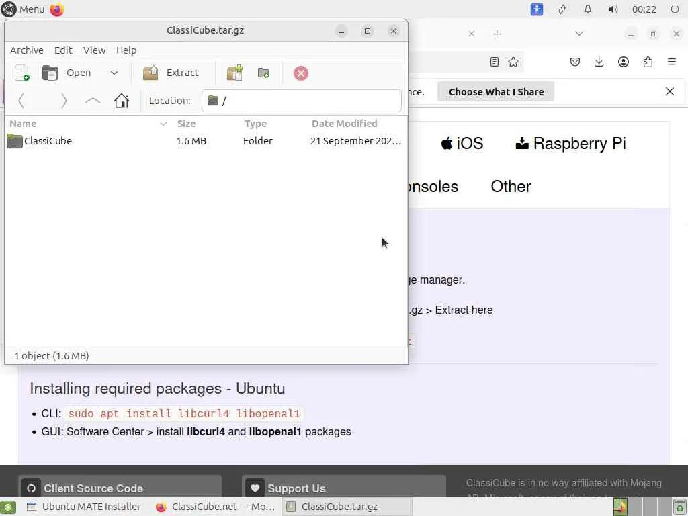Launch Firefox from top panel icon
The image size is (688, 516).
57,9
